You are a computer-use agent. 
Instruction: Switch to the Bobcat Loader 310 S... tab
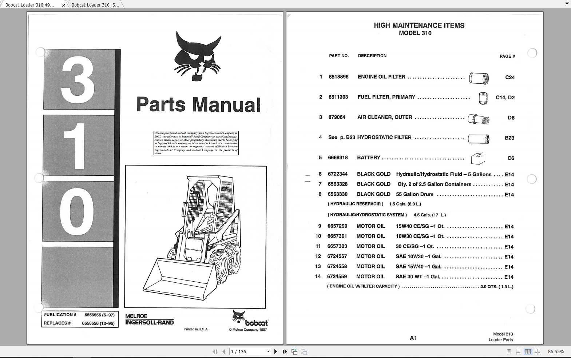(x=95, y=5)
